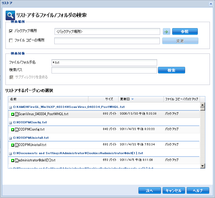Enable the ファイル コピーの場所 checkbox
Viewport: 215px width, 198px height.
coord(11,41)
